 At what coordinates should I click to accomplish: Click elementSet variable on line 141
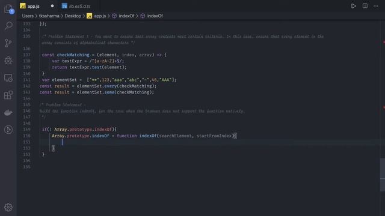(x=64, y=80)
